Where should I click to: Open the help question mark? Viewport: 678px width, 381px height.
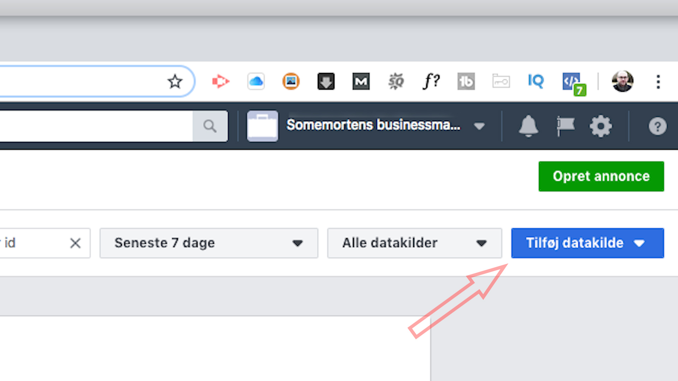657,126
